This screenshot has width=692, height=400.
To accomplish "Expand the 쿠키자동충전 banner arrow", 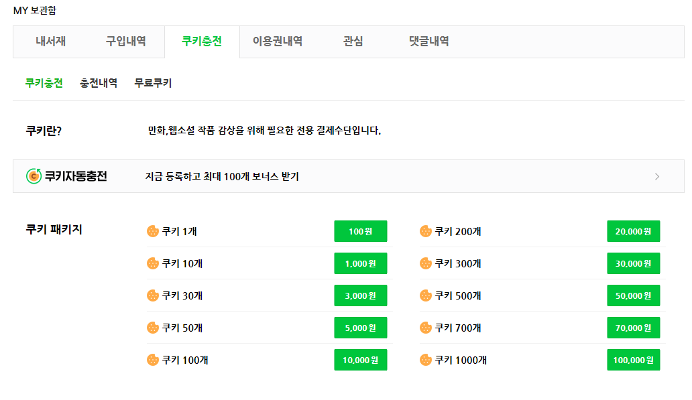I will 656,176.
